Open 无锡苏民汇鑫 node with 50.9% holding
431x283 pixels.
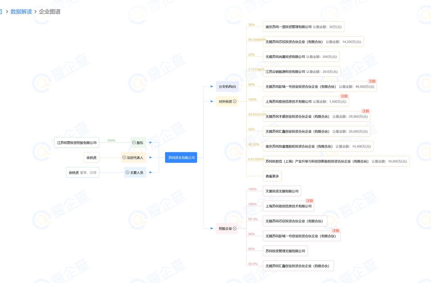298,266
